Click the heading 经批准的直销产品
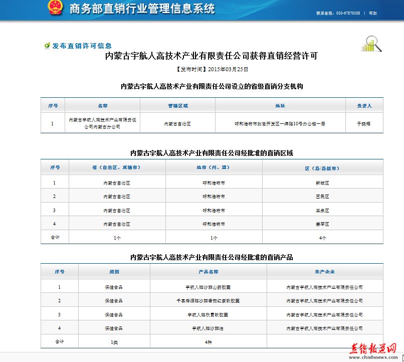Screen dimensions: 404x362 212,257
